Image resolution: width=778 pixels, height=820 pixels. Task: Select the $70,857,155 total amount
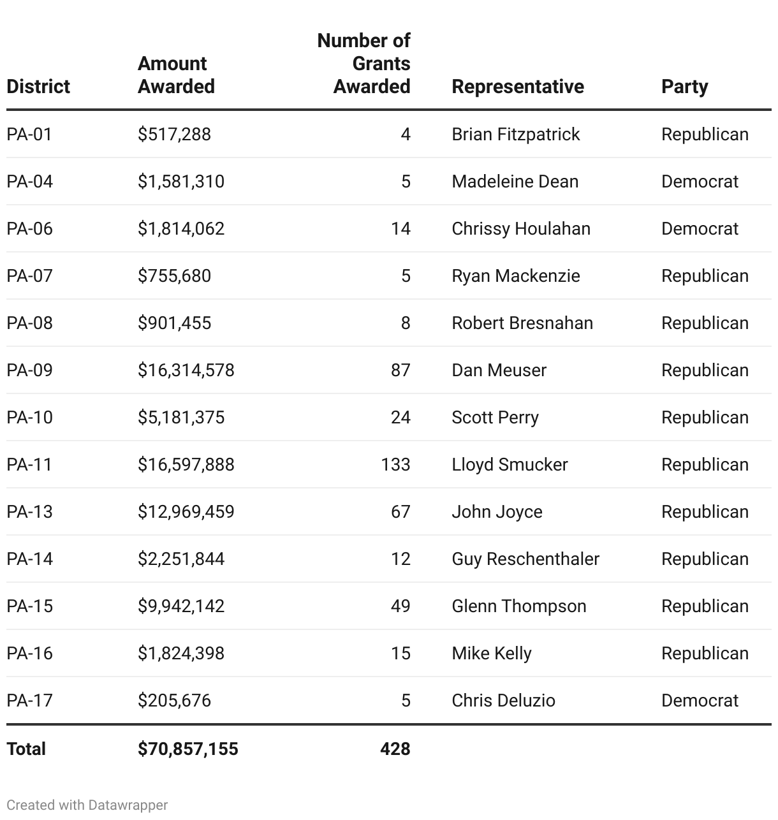click(x=187, y=749)
